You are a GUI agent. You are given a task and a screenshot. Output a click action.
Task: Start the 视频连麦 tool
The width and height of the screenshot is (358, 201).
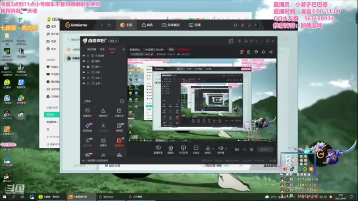[87, 127]
